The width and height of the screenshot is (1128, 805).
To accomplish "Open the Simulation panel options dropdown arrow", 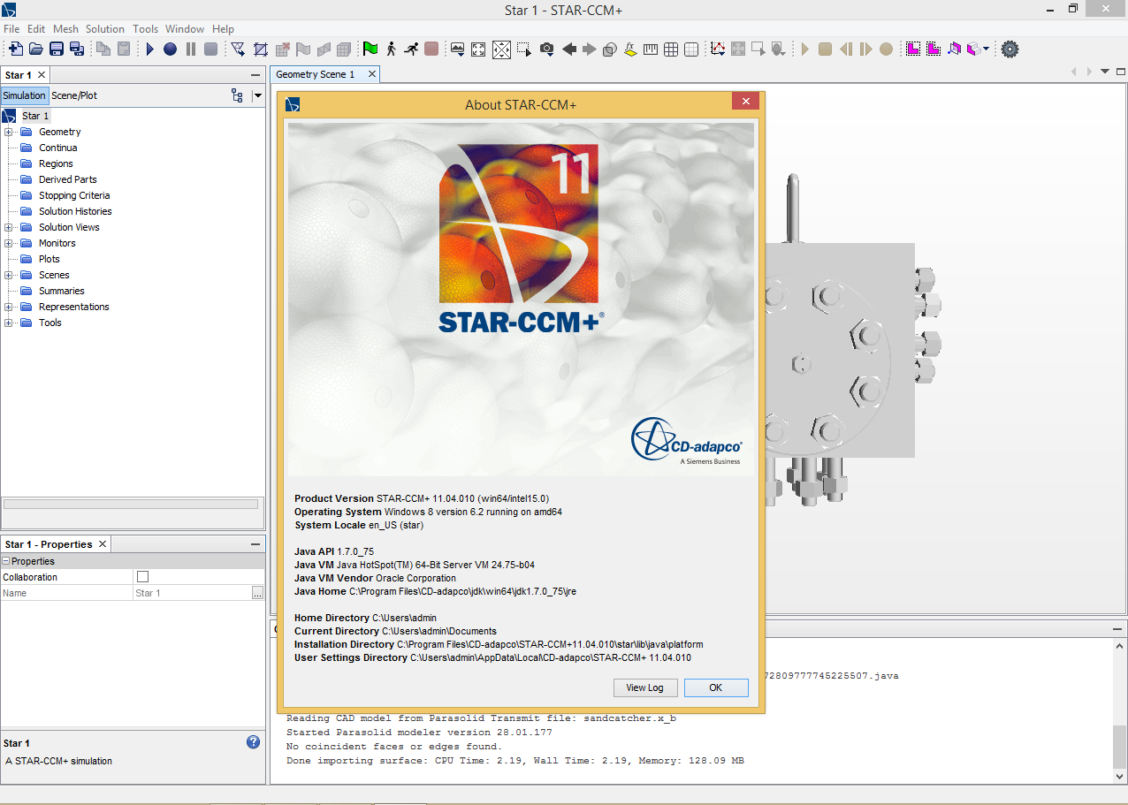I will [258, 95].
